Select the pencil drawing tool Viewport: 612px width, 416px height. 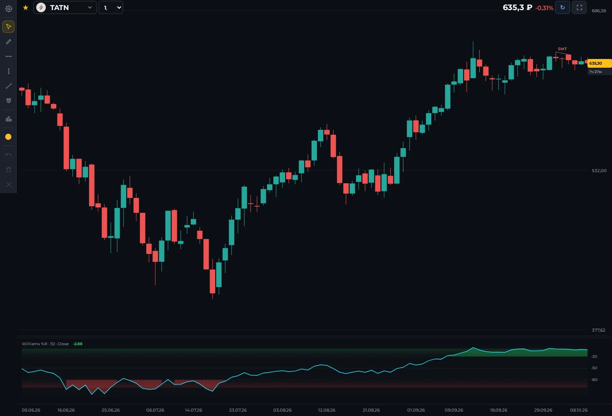pos(8,42)
